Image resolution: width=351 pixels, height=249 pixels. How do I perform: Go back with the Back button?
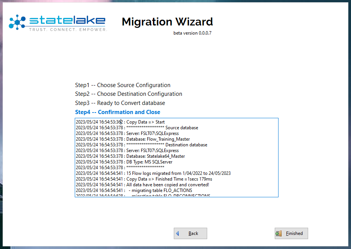coord(190,233)
